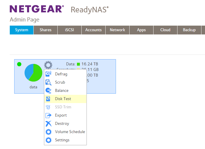This screenshot has height=149, width=205.
Task: Switch to the iSCSI tab
Action: tap(69, 30)
